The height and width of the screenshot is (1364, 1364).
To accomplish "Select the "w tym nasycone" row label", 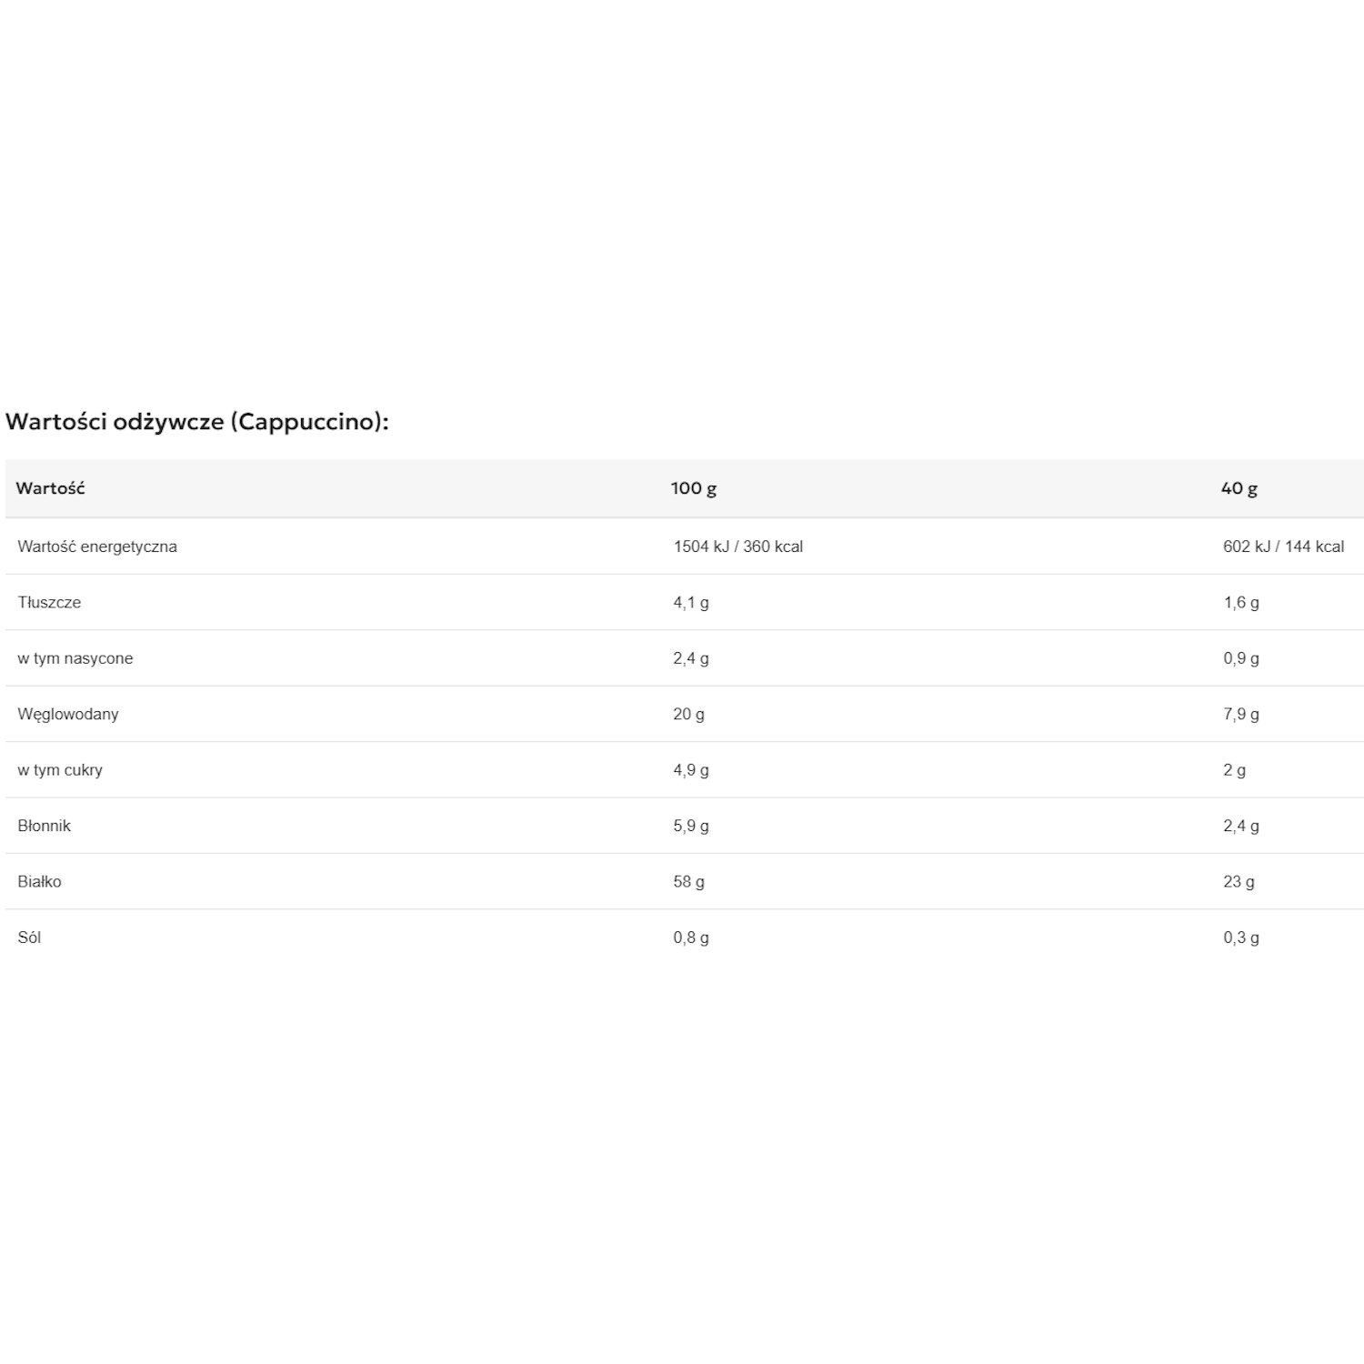I will (75, 658).
